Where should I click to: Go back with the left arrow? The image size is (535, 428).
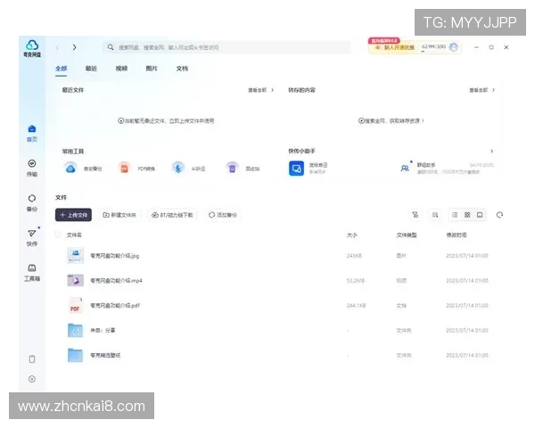57,47
